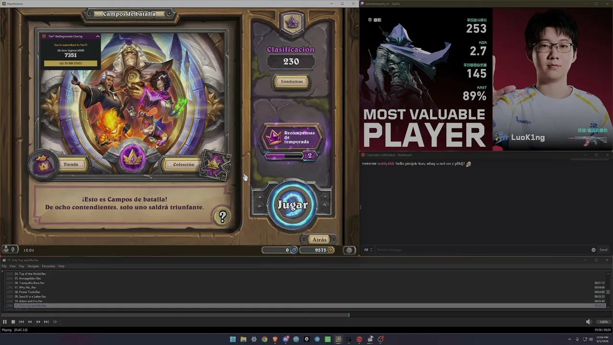The width and height of the screenshot is (613, 345).
Task: Open Telegram from the taskbar
Action: coord(317,339)
